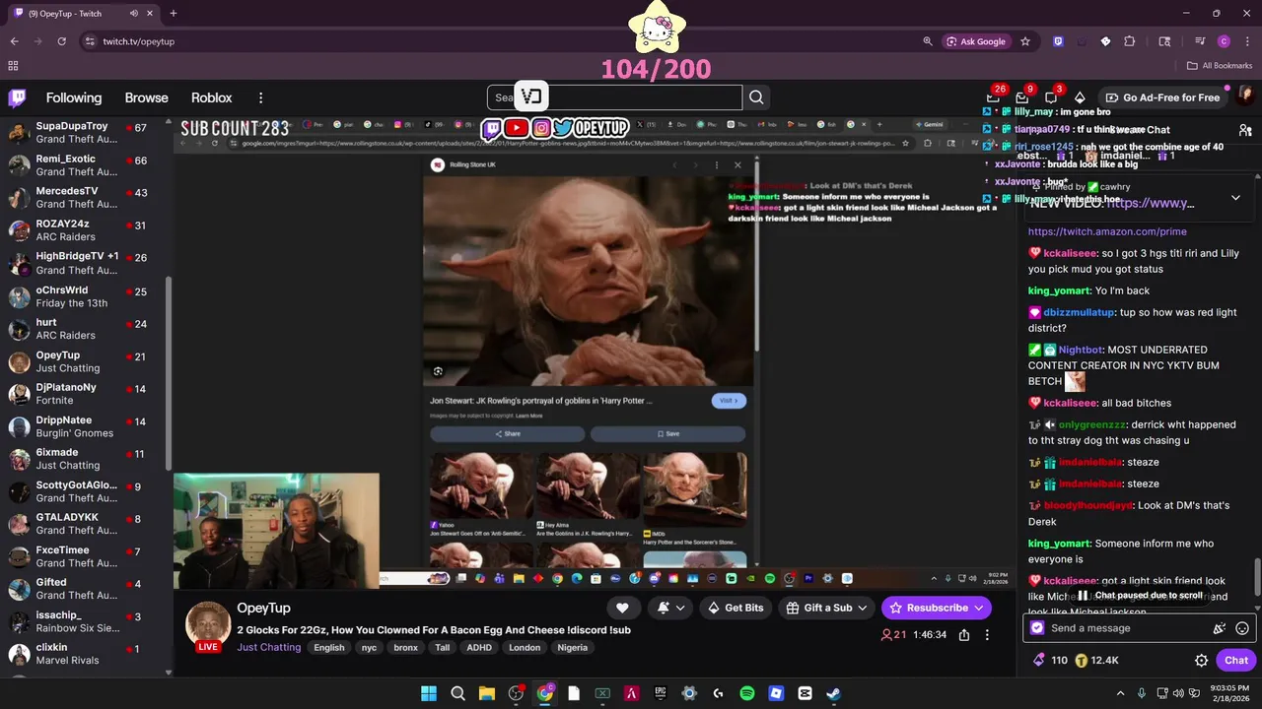
Task: Open the chat identity badge in message box
Action: point(1037,628)
